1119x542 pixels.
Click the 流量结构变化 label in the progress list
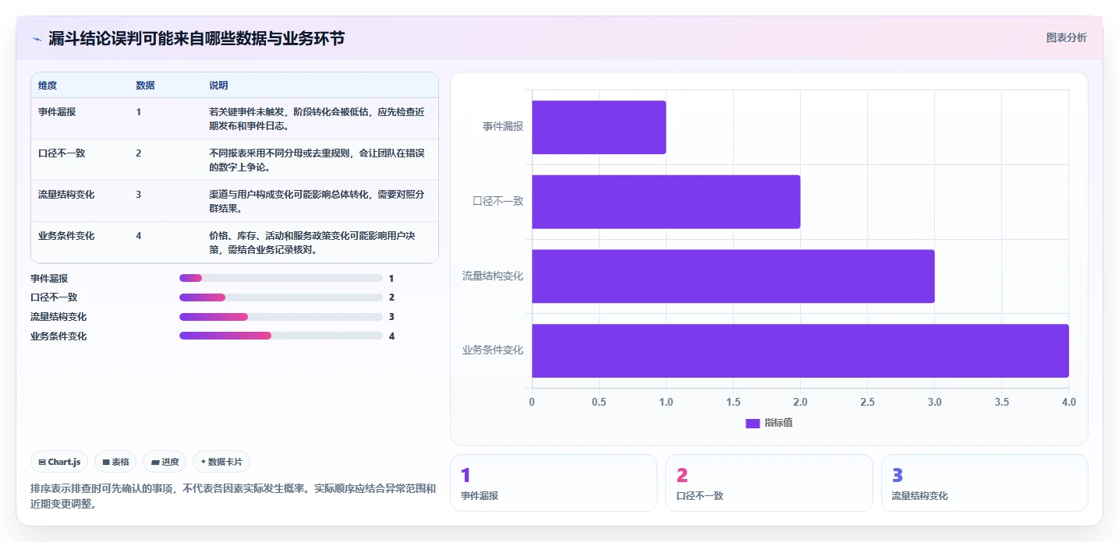(x=58, y=317)
